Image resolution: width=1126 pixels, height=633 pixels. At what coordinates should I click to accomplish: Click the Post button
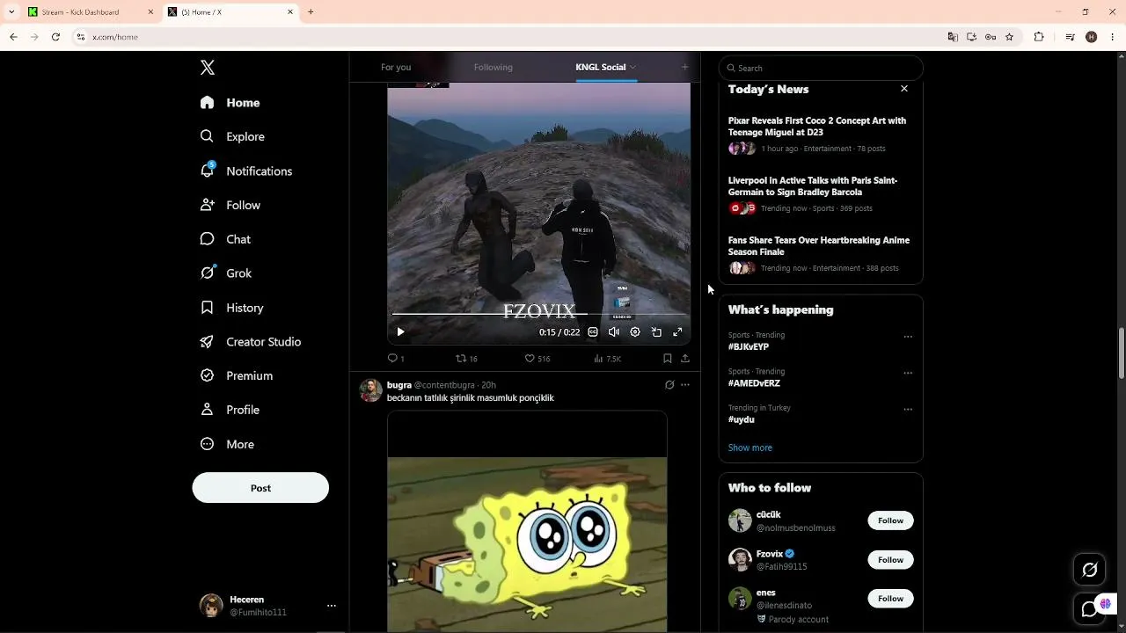click(x=260, y=488)
